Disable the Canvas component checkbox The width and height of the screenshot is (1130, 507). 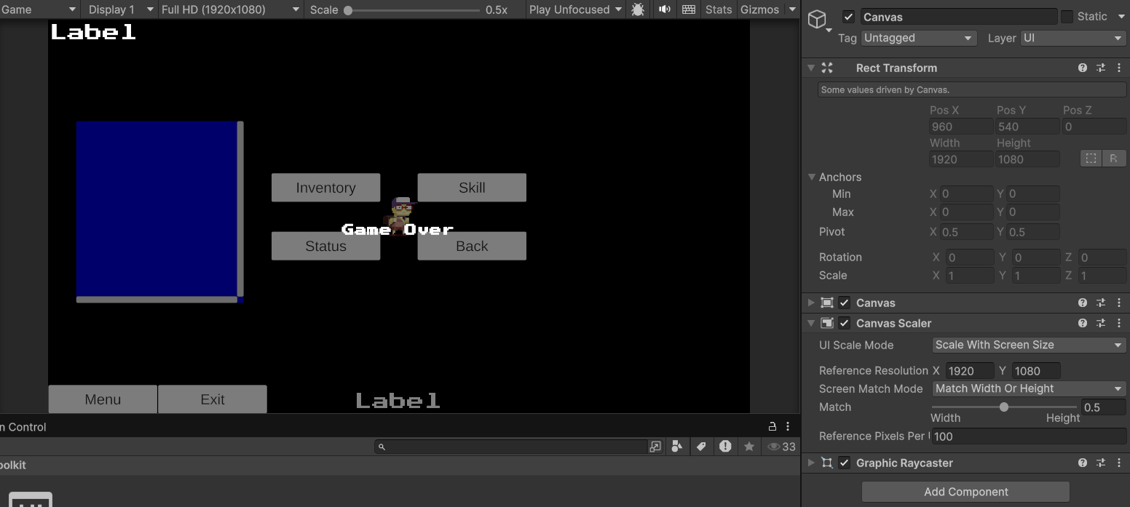click(x=845, y=303)
